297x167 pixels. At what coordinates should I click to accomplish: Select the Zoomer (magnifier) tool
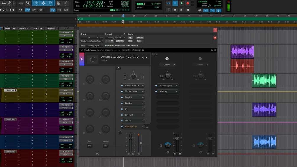[28, 3]
